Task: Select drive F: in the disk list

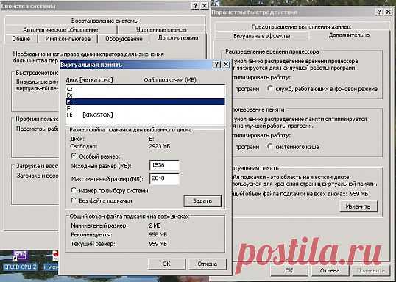Action: tap(145, 109)
